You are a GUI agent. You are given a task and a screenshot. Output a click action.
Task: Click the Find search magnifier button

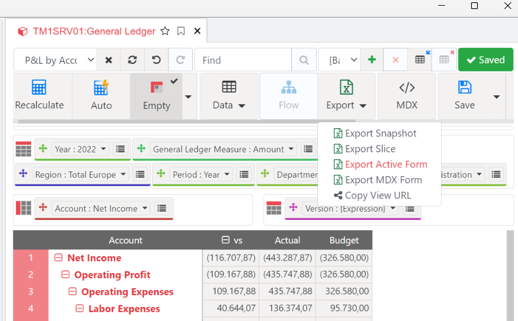tap(304, 60)
